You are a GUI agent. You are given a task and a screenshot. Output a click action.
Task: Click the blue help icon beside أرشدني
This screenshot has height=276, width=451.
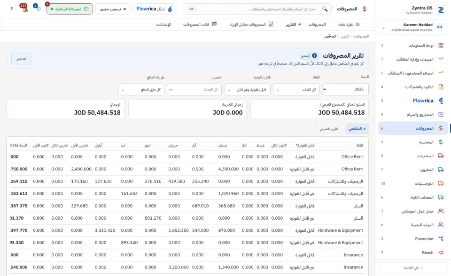coord(315,55)
